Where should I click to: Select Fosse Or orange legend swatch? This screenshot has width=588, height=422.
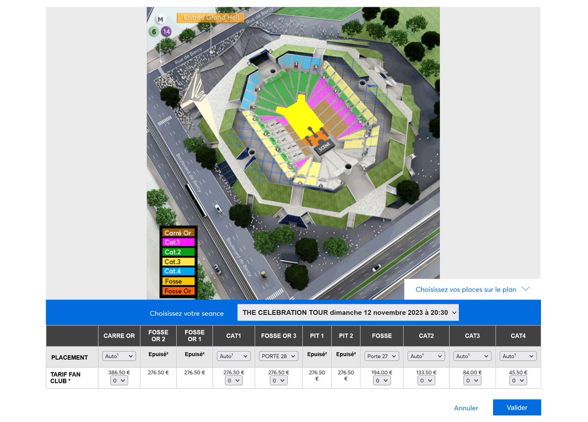point(178,291)
